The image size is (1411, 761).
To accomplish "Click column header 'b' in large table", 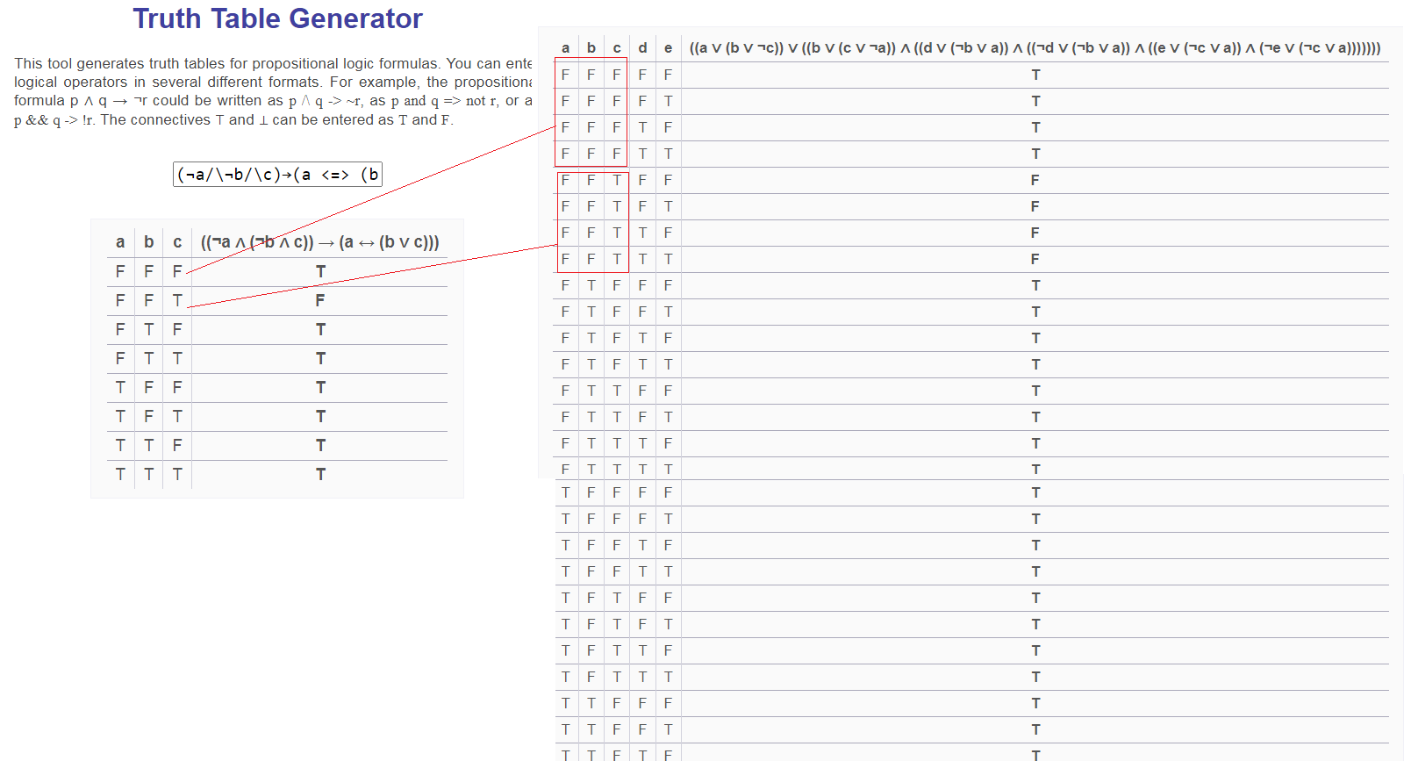I will pos(591,47).
